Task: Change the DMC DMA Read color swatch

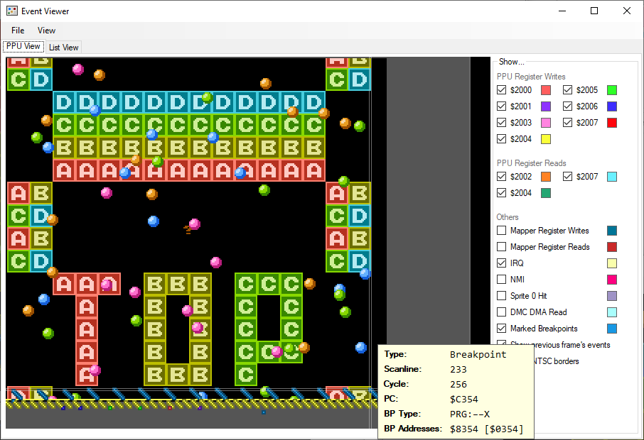Action: click(x=612, y=312)
